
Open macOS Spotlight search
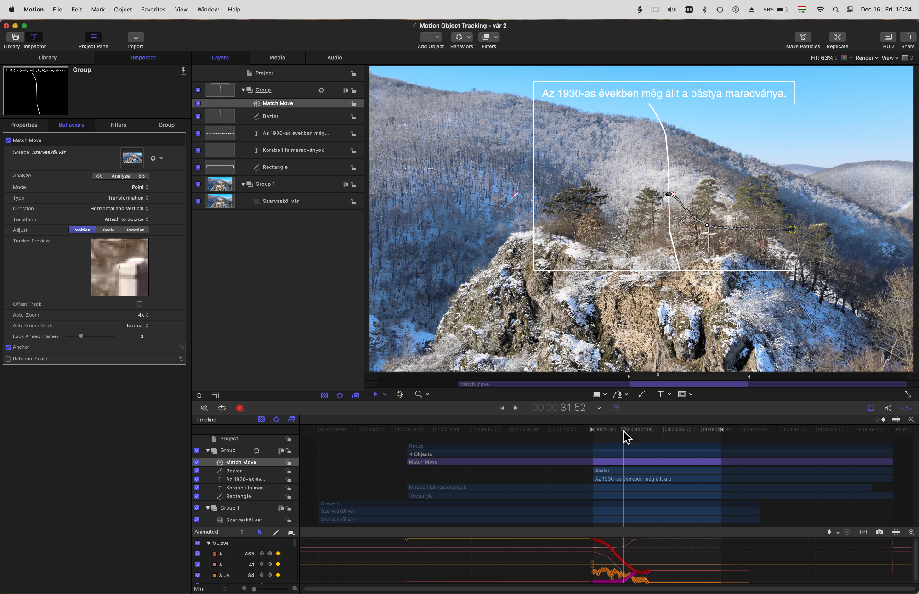click(x=835, y=10)
